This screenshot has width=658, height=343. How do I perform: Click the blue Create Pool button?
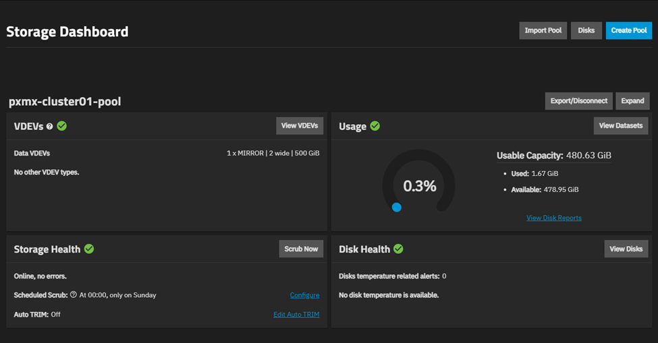point(628,30)
